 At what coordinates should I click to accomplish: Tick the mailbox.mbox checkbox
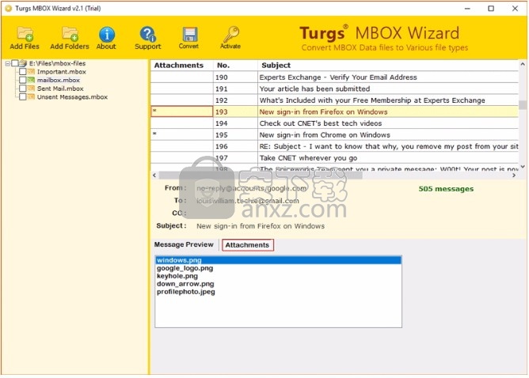click(x=23, y=80)
